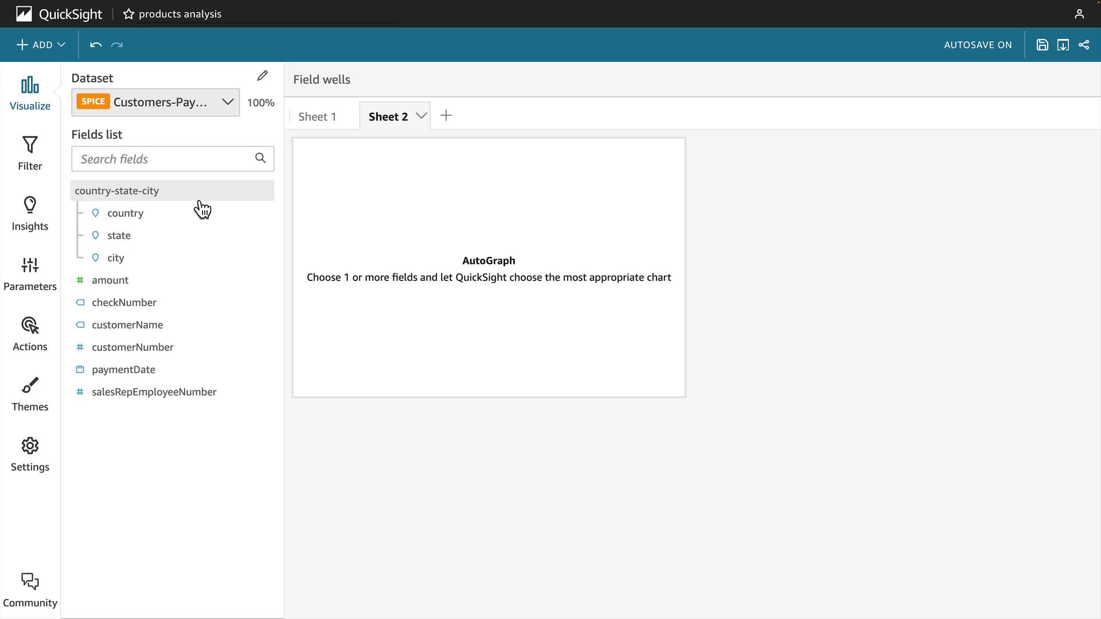Click the pencil edit dataset icon

click(263, 76)
